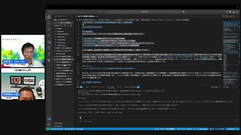The width and height of the screenshot is (241, 135).
Task: Switch to the SPELL CHECKER panel tab
Action: coord(132,87)
